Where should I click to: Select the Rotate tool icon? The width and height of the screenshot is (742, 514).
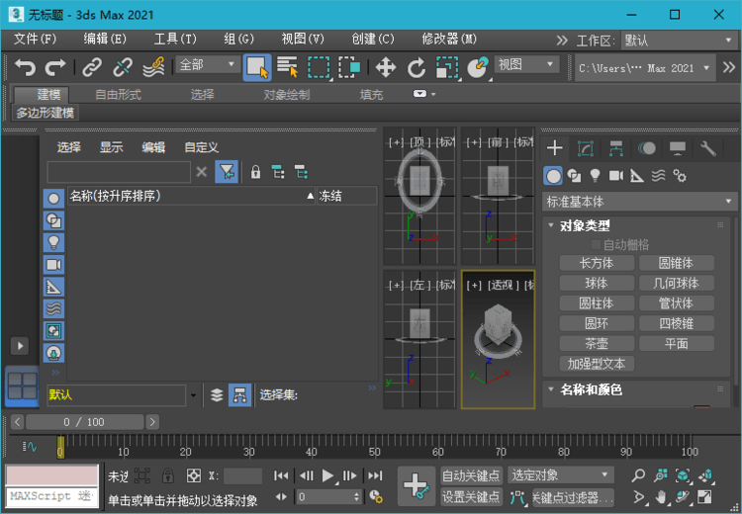(x=417, y=67)
